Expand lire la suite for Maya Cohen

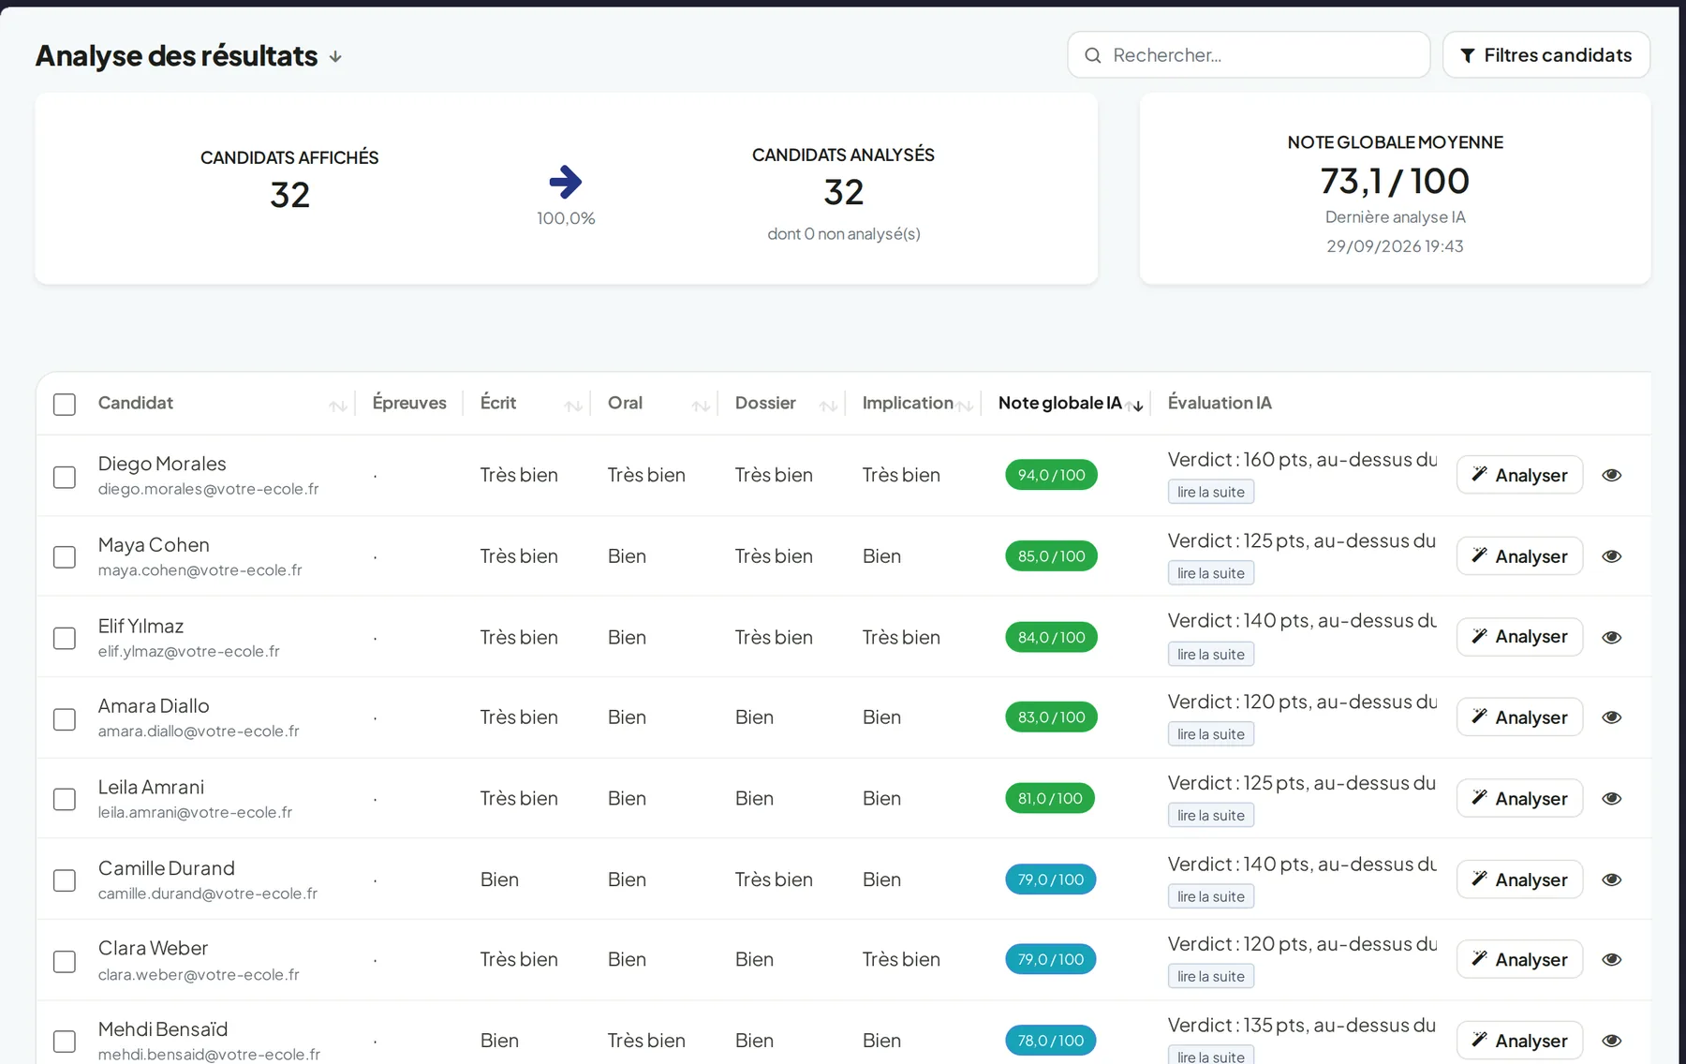(1210, 573)
